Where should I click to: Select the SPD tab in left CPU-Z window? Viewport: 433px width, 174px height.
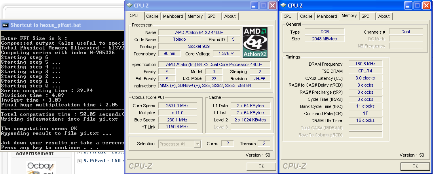click(212, 16)
